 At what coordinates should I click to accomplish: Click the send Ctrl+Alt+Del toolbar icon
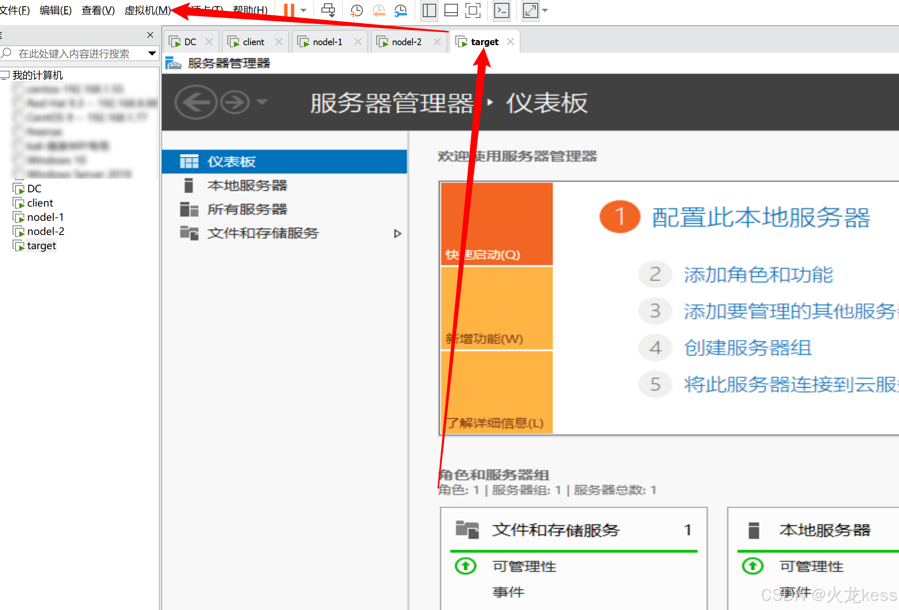click(x=328, y=10)
